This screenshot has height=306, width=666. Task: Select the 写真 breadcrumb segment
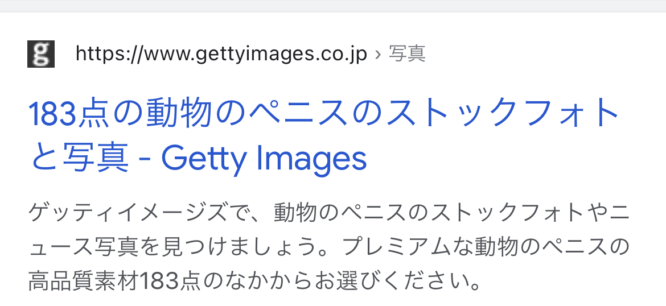click(x=408, y=55)
